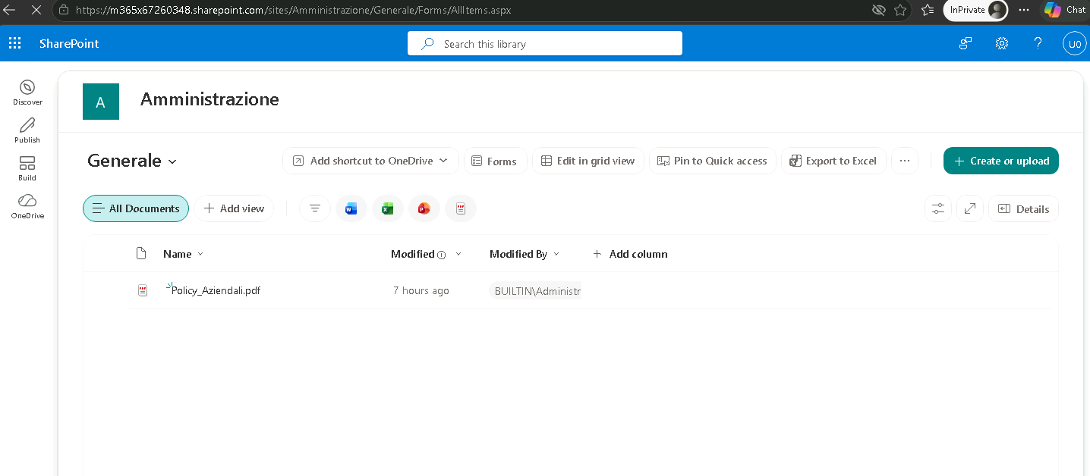Screen dimensions: 1090x476
Task: Open the Policy_Aziendali.pdf file
Action: coord(216,290)
